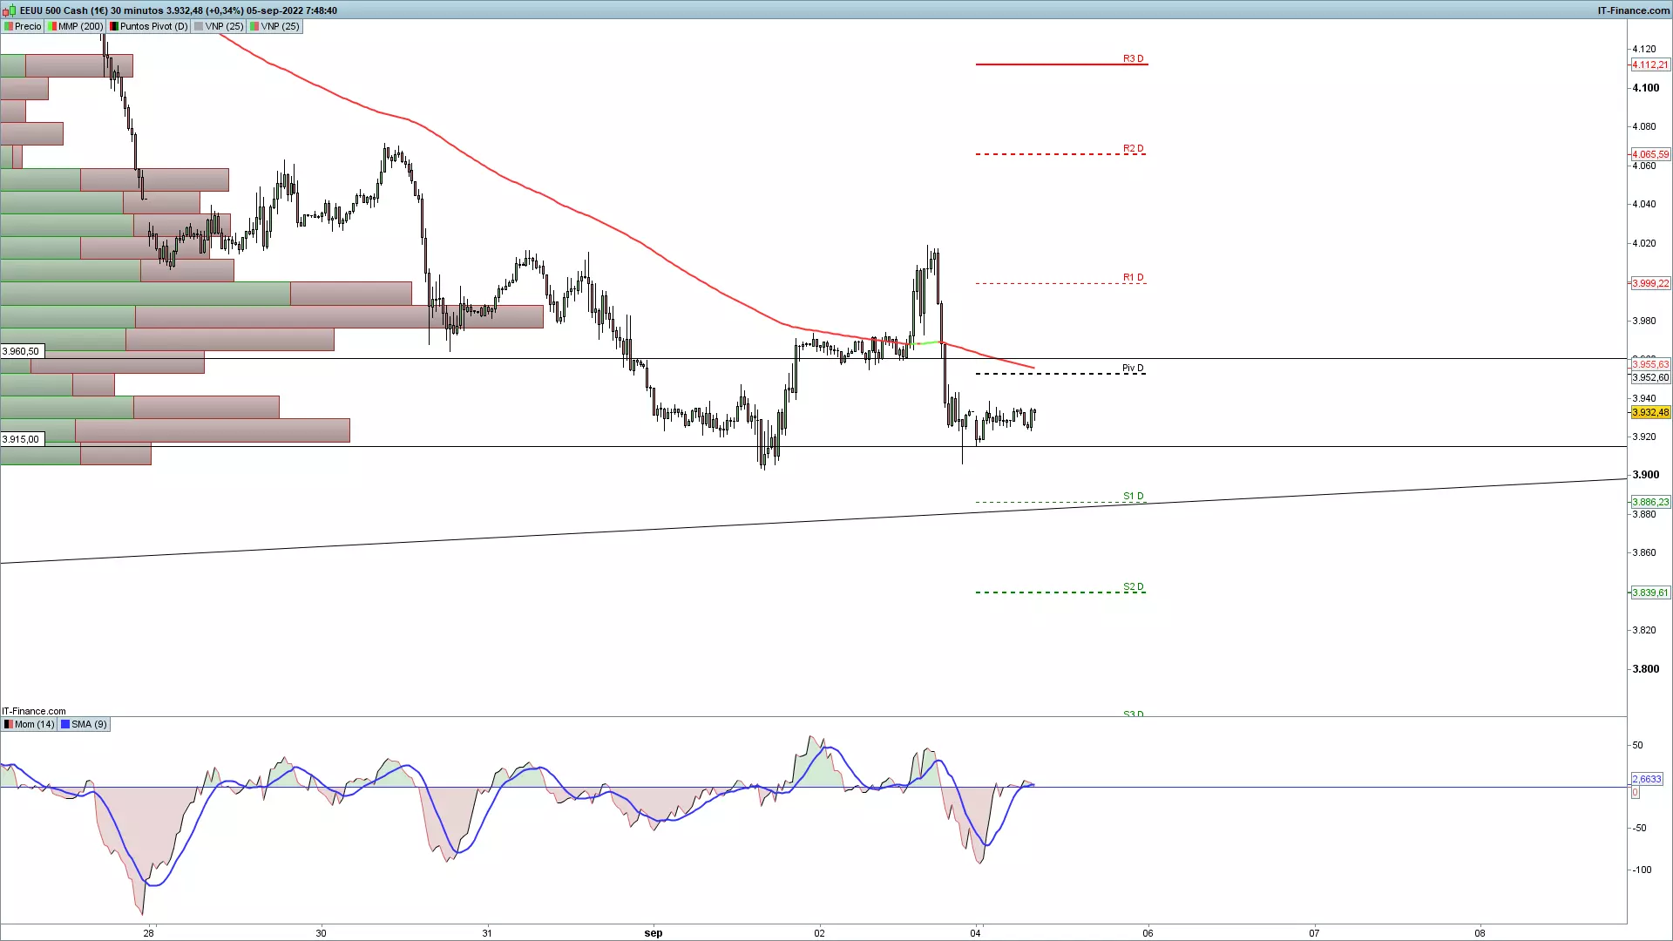Select the 3.960,50 horizontal line label

(21, 351)
